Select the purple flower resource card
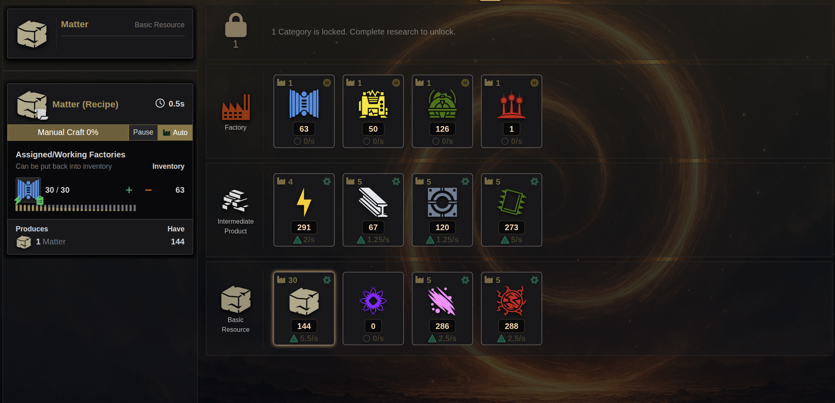 [373, 308]
